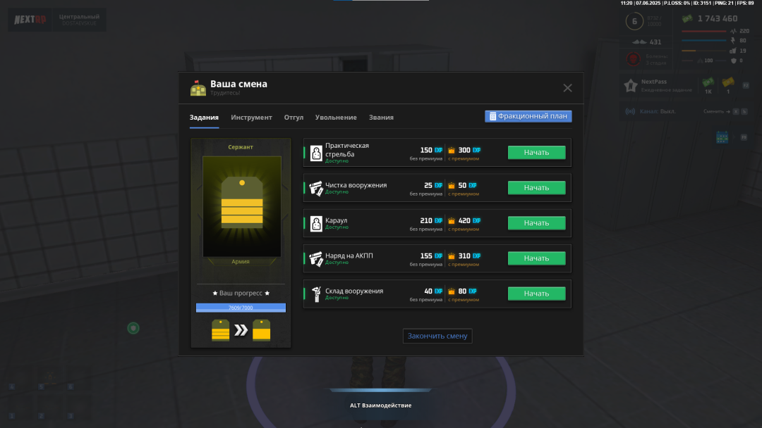Click the red skull disease icon
762x428 pixels.
click(x=633, y=59)
